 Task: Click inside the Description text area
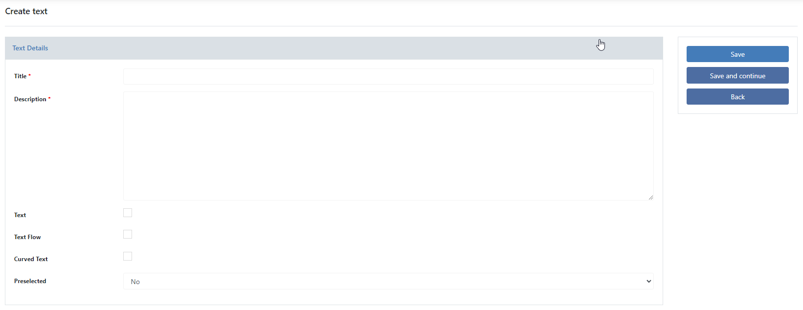click(x=388, y=146)
